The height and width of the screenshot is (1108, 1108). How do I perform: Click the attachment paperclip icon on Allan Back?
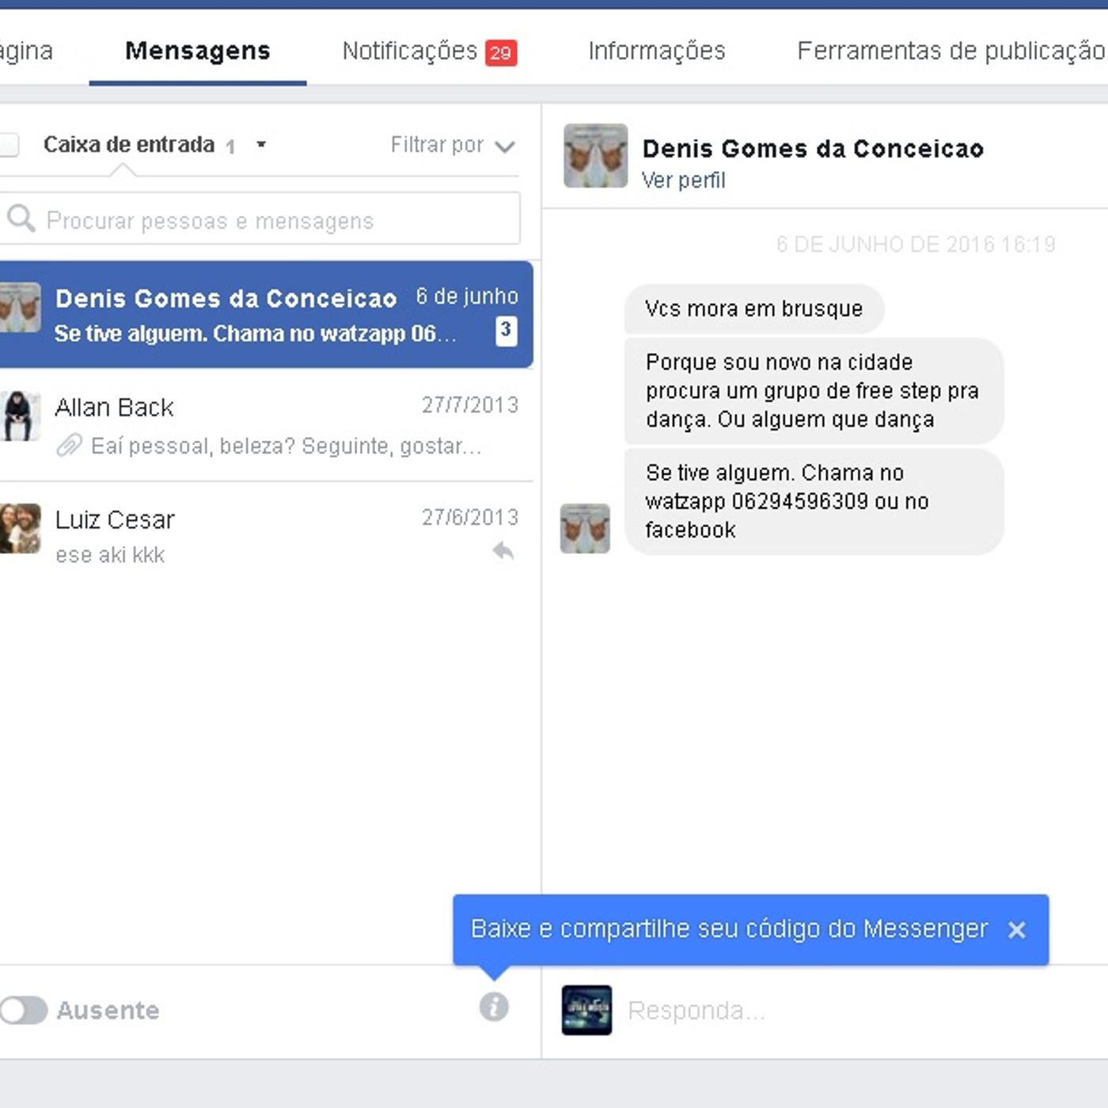[70, 446]
